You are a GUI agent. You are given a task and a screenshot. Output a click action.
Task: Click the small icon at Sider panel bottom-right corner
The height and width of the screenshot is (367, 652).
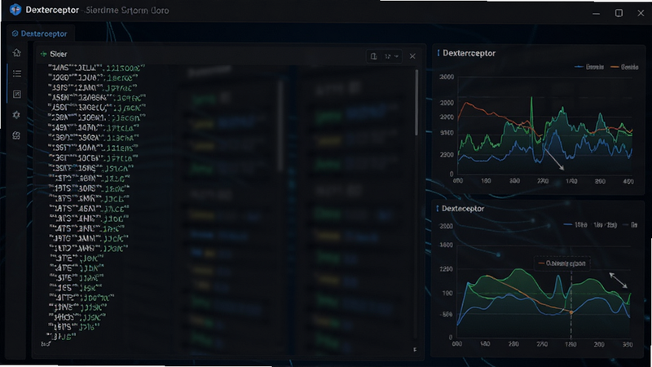pyautogui.click(x=415, y=350)
